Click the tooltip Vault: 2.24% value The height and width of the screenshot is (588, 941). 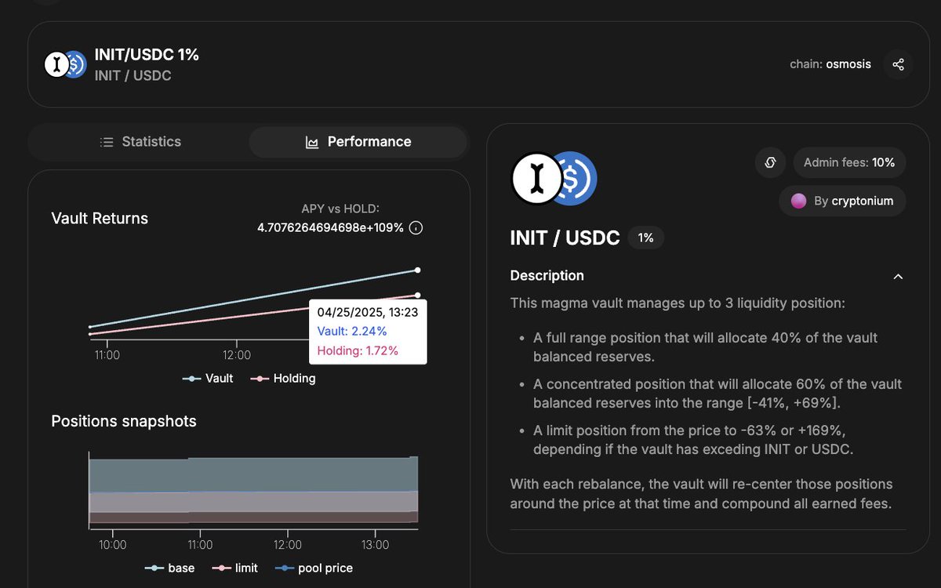[x=351, y=331]
